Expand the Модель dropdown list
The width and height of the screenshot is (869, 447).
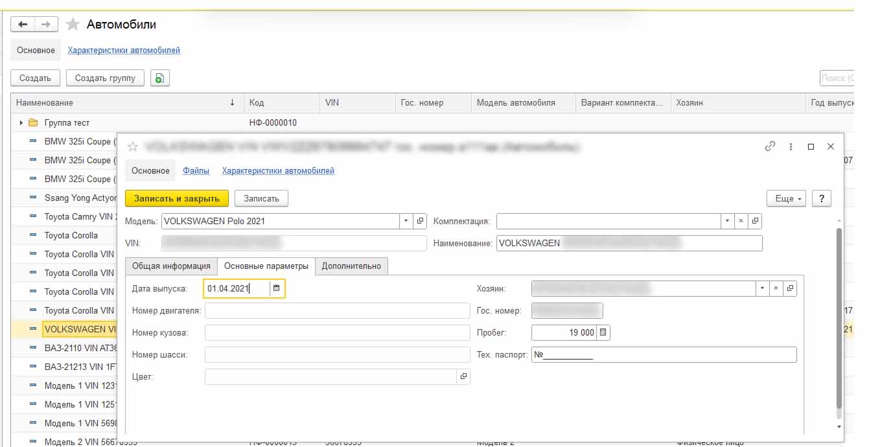pyautogui.click(x=406, y=221)
